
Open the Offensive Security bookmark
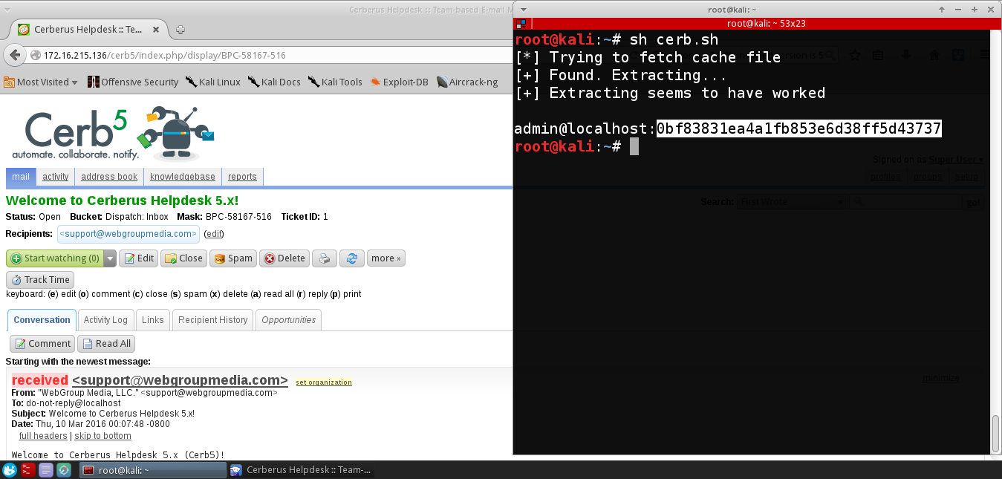(x=133, y=82)
